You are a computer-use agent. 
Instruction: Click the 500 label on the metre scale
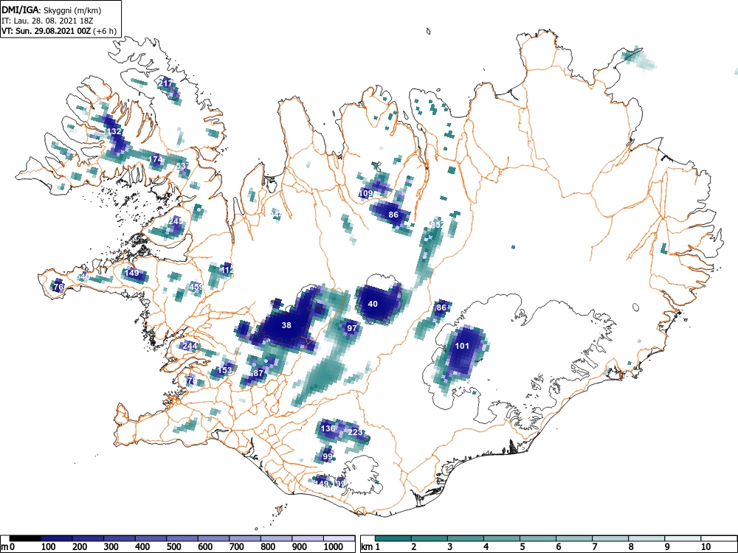pyautogui.click(x=173, y=547)
